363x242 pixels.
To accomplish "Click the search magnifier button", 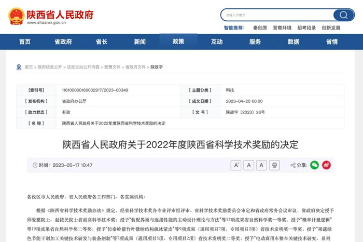I will click(x=343, y=15).
